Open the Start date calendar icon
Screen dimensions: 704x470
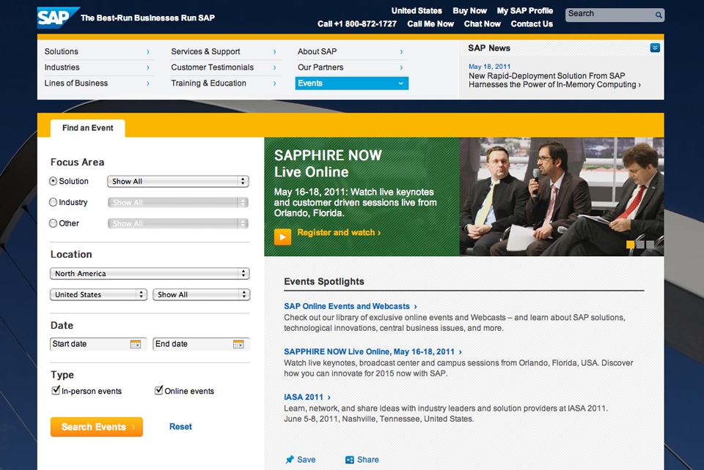click(x=135, y=344)
